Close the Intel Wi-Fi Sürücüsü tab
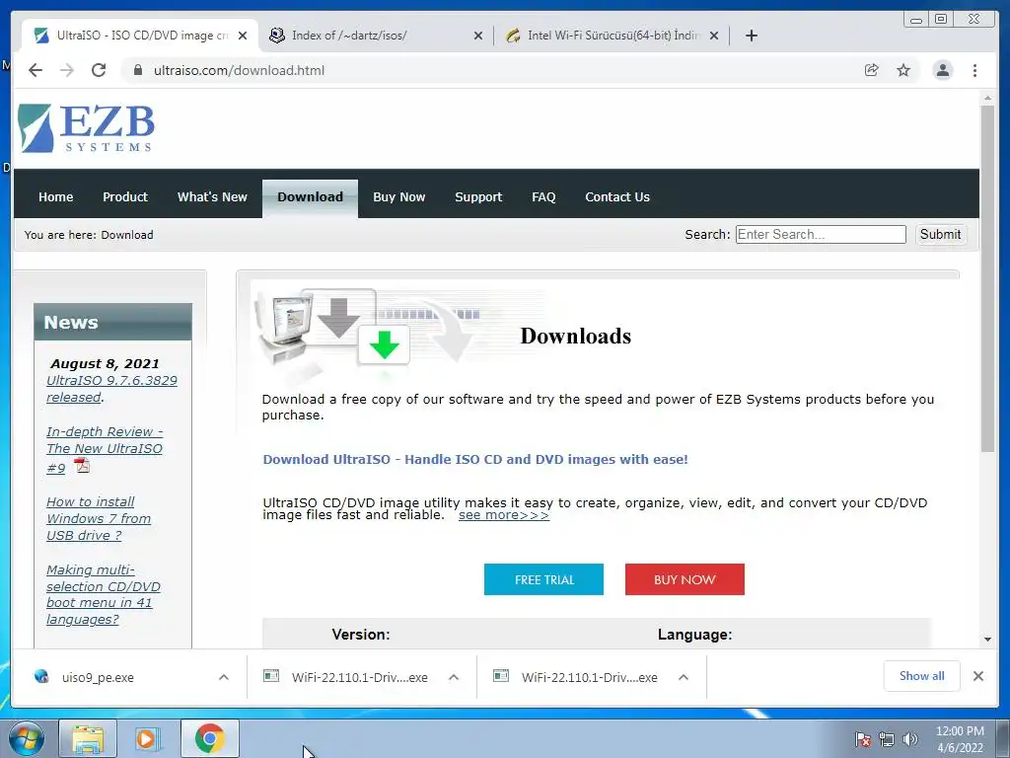1010x758 pixels. tap(714, 37)
